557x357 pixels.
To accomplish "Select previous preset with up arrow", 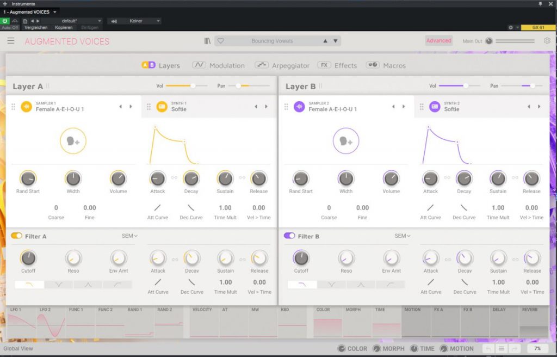I will click(x=325, y=41).
